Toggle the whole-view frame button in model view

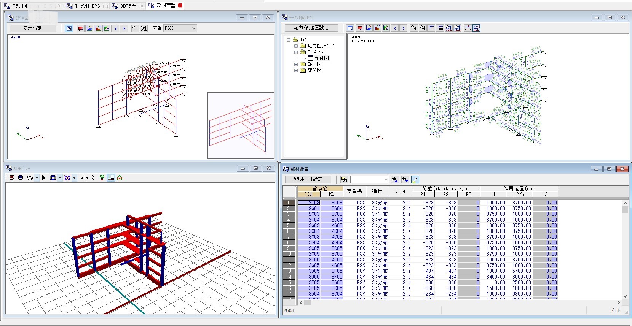[69, 28]
